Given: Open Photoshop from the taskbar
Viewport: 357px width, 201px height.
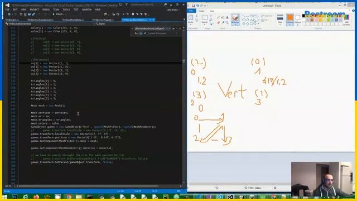Looking at the screenshot, I should click(15, 197).
